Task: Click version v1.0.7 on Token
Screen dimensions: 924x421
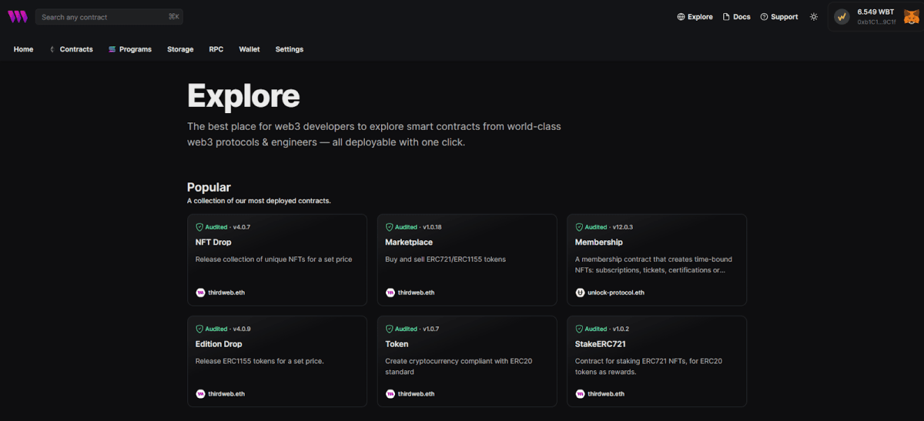Action: click(x=431, y=329)
